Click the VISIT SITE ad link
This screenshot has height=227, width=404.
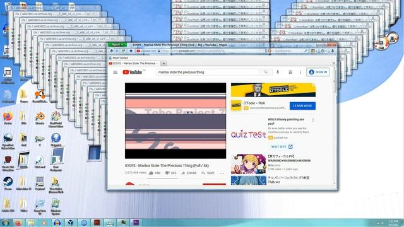coord(282,147)
